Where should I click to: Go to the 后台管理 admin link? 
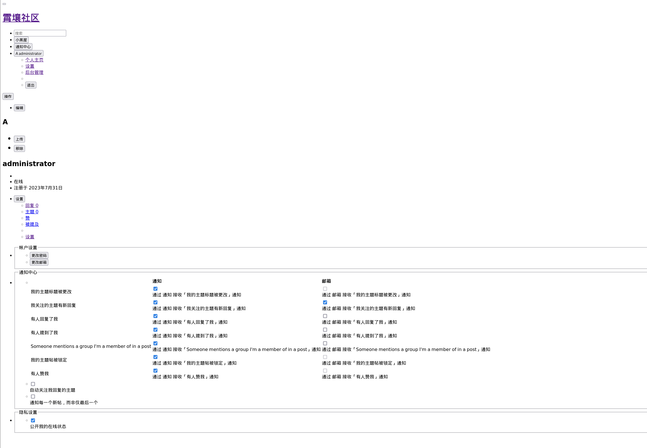[34, 73]
